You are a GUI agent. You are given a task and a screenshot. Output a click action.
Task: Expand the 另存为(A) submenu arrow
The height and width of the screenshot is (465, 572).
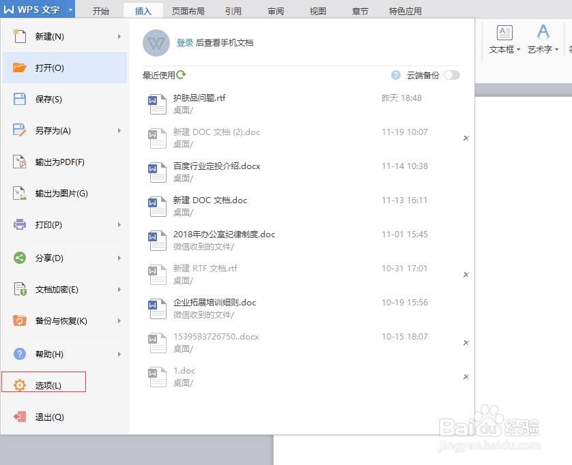click(x=119, y=130)
